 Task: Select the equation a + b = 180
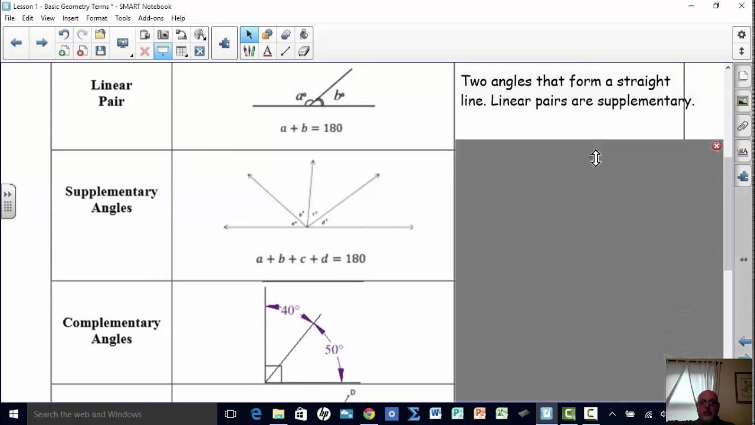[311, 128]
